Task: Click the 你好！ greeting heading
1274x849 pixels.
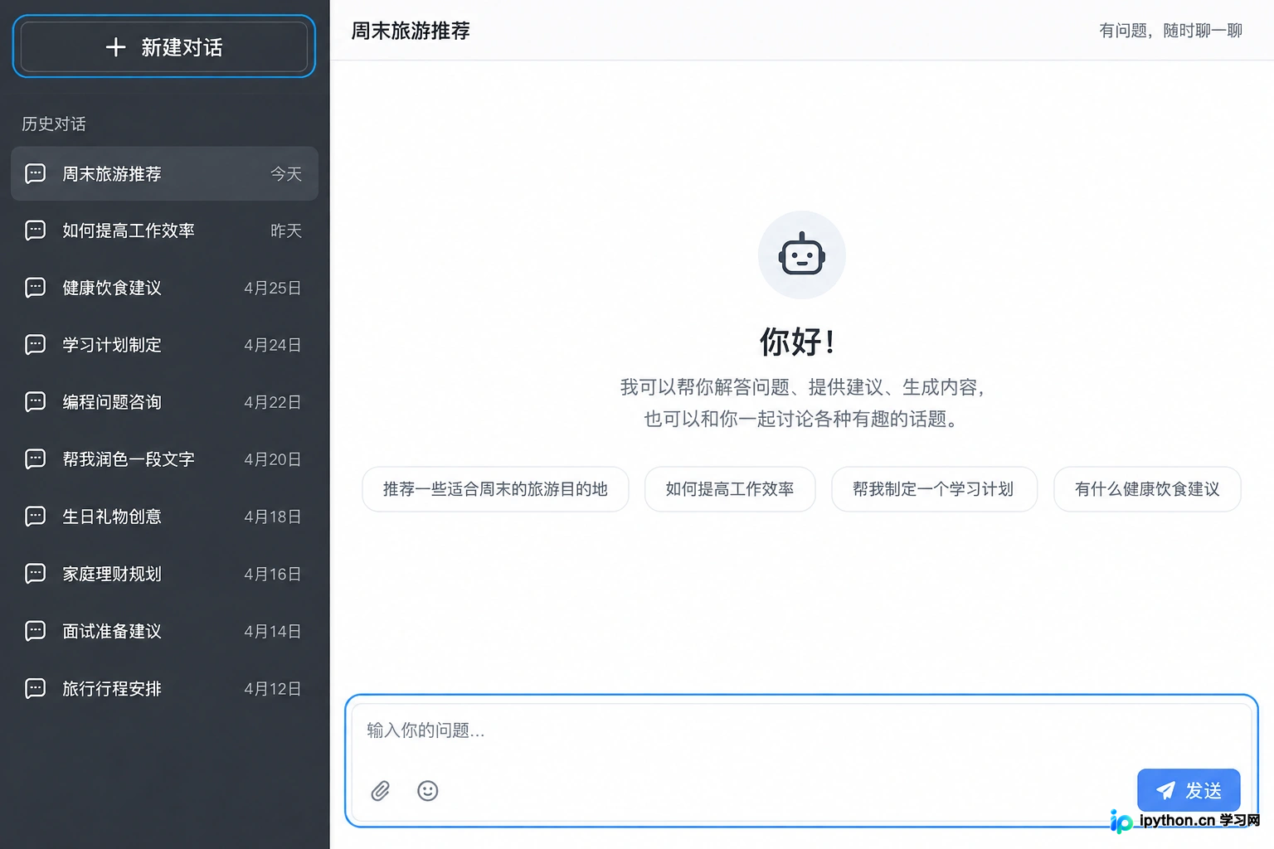Action: point(797,341)
